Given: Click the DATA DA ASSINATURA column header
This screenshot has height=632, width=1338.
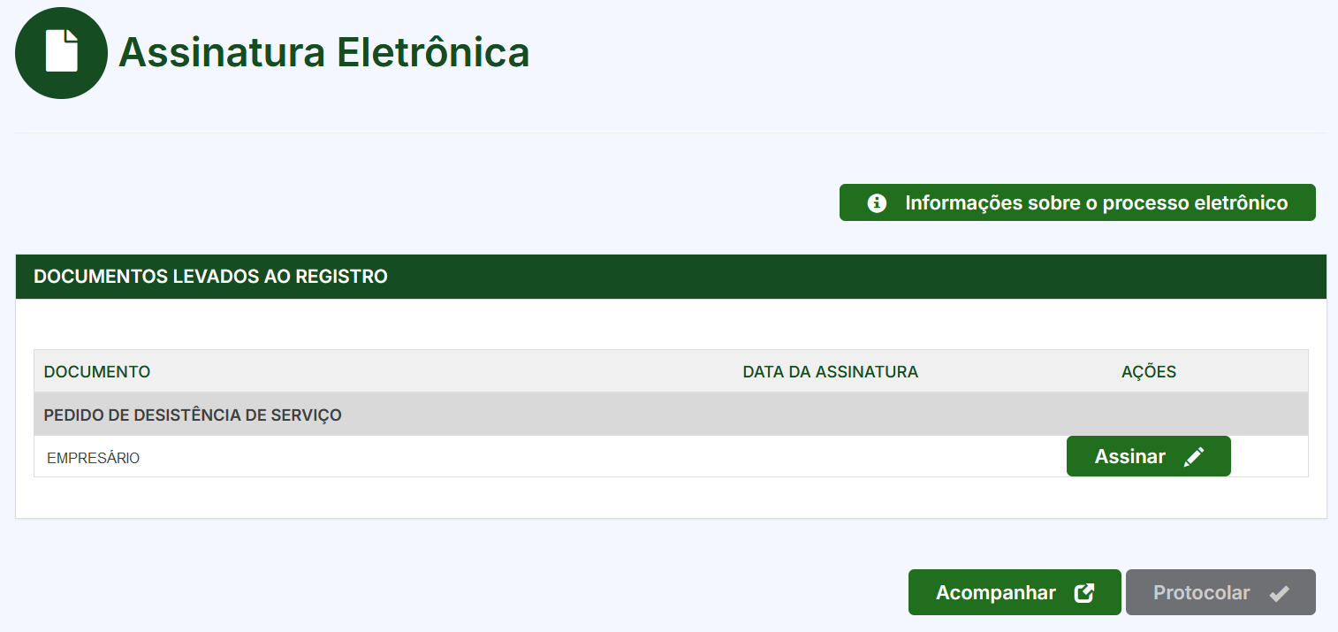Looking at the screenshot, I should (x=830, y=371).
